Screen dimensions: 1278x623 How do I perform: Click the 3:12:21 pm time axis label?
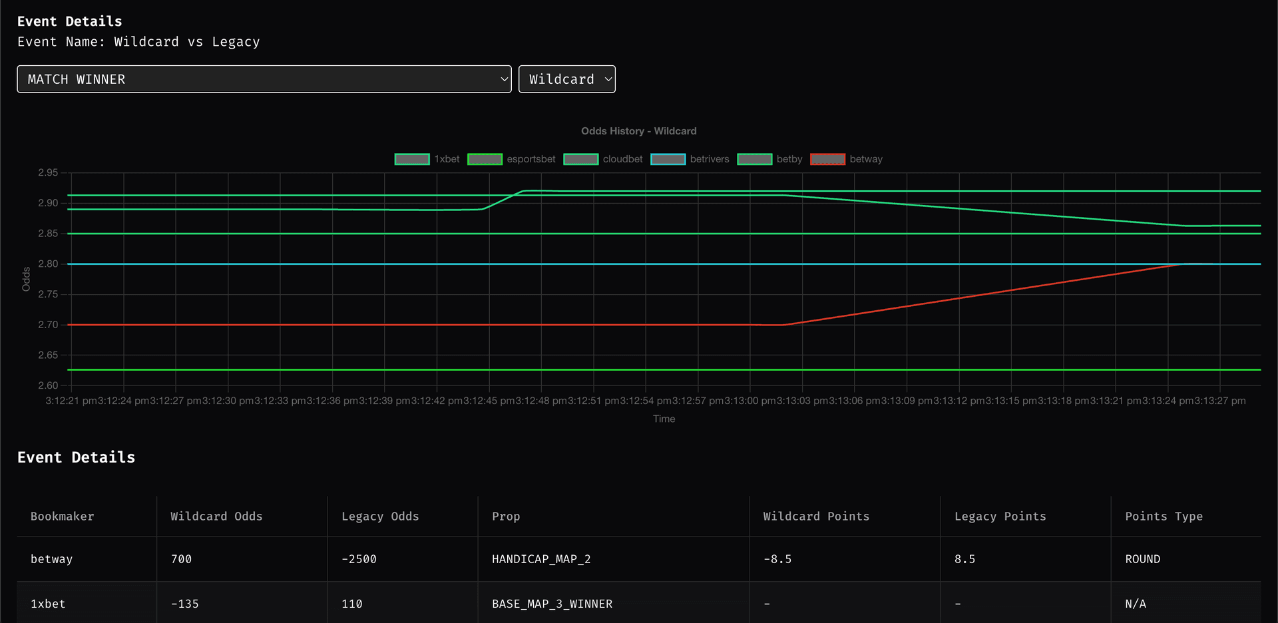[x=71, y=401]
